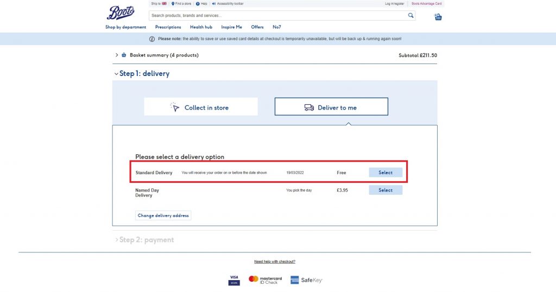Click Change delivery address button
The height and width of the screenshot is (292, 556).
[163, 215]
